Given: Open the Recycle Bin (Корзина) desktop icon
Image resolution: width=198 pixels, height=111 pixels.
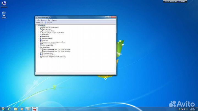Looking at the screenshot, I should pyautogui.click(x=4, y=14).
